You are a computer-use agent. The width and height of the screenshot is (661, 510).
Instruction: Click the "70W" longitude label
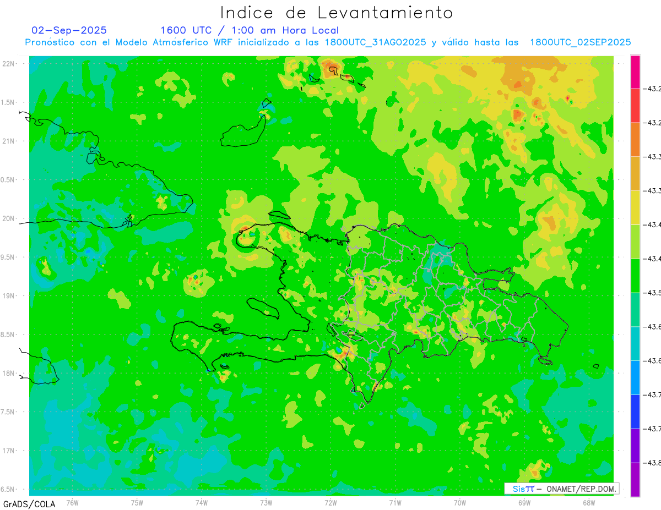click(x=460, y=502)
